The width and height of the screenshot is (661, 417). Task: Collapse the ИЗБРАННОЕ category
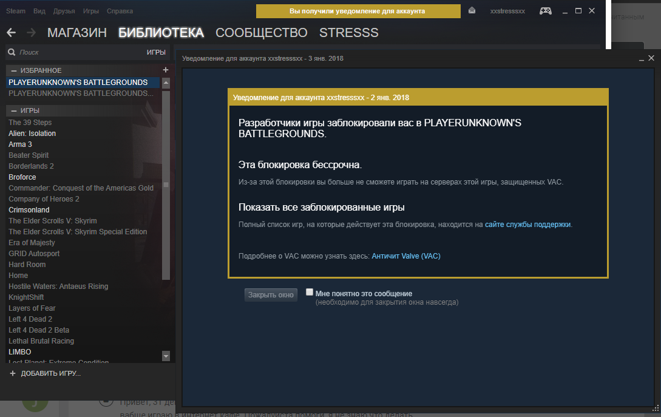pos(14,70)
